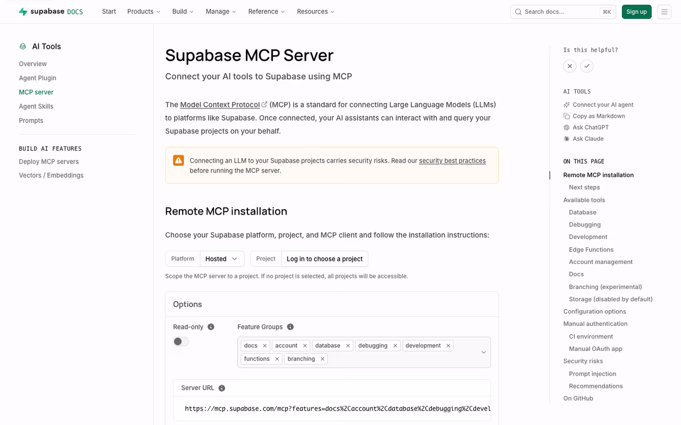Click Log in to choose a project

click(x=325, y=259)
